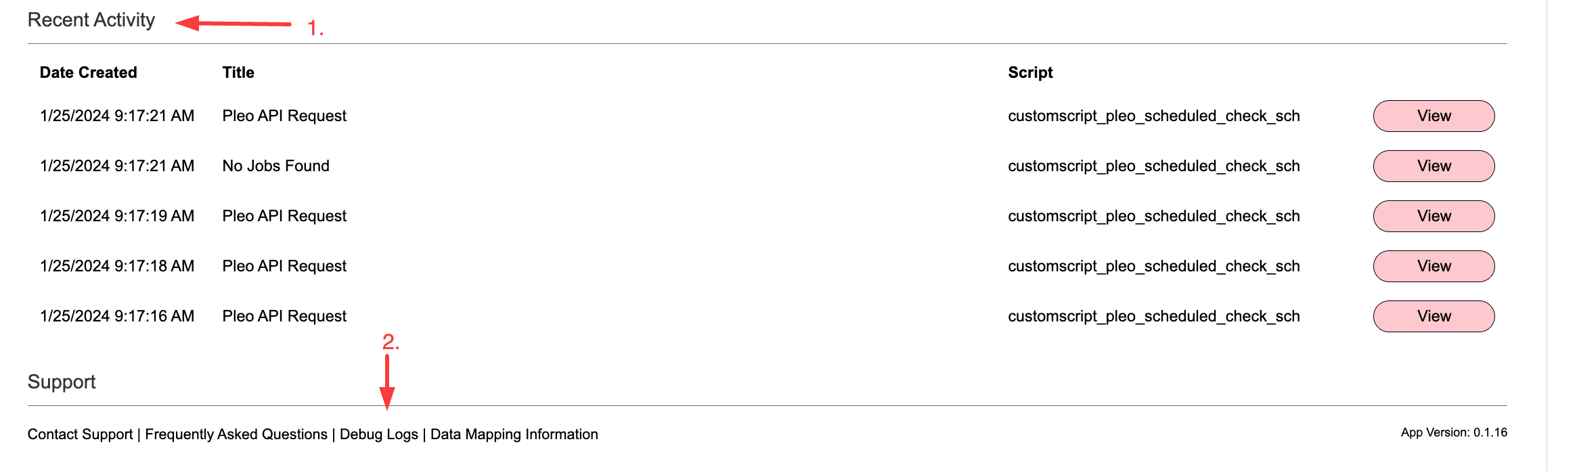Select the second Pleo API Request title
The image size is (1577, 471).
coord(284,216)
